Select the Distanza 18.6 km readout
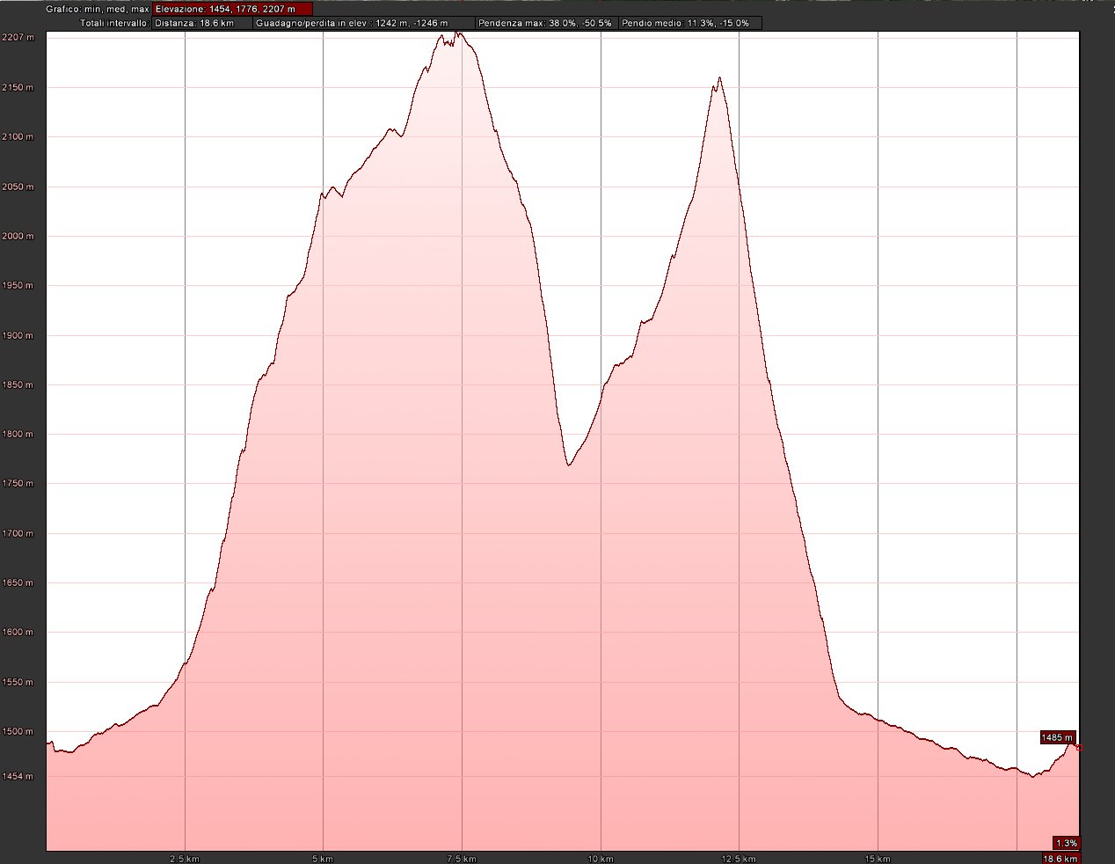This screenshot has width=1115, height=864. point(201,23)
